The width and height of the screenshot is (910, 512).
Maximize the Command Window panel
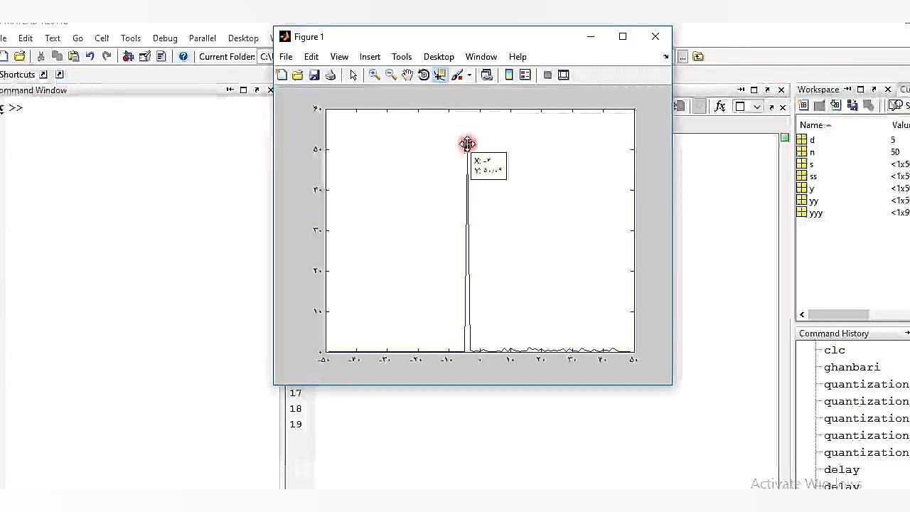coord(243,90)
